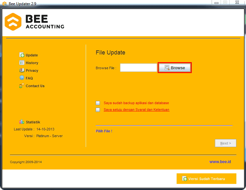Click the Privacy book icon
Screen dimensions: 246x190
(22, 70)
